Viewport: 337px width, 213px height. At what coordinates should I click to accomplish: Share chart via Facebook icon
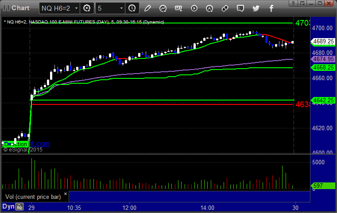click(x=271, y=8)
